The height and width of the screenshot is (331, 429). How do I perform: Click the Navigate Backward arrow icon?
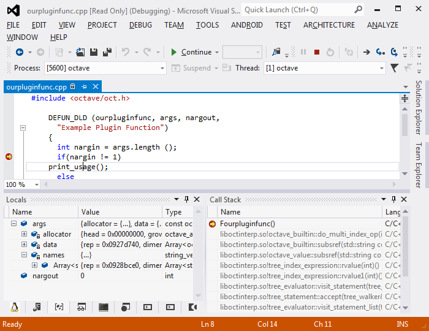(x=20, y=52)
